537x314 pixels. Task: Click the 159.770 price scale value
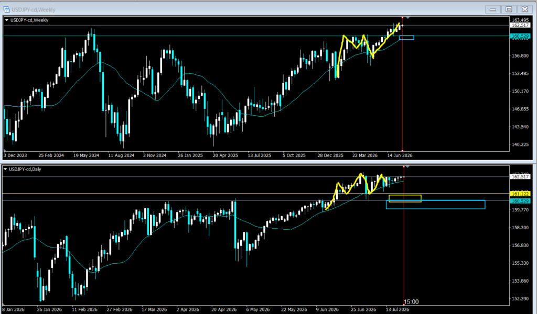click(520, 210)
